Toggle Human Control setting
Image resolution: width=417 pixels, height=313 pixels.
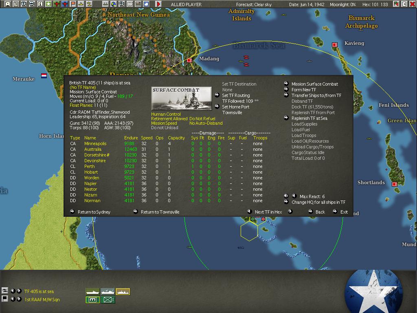pos(166,114)
